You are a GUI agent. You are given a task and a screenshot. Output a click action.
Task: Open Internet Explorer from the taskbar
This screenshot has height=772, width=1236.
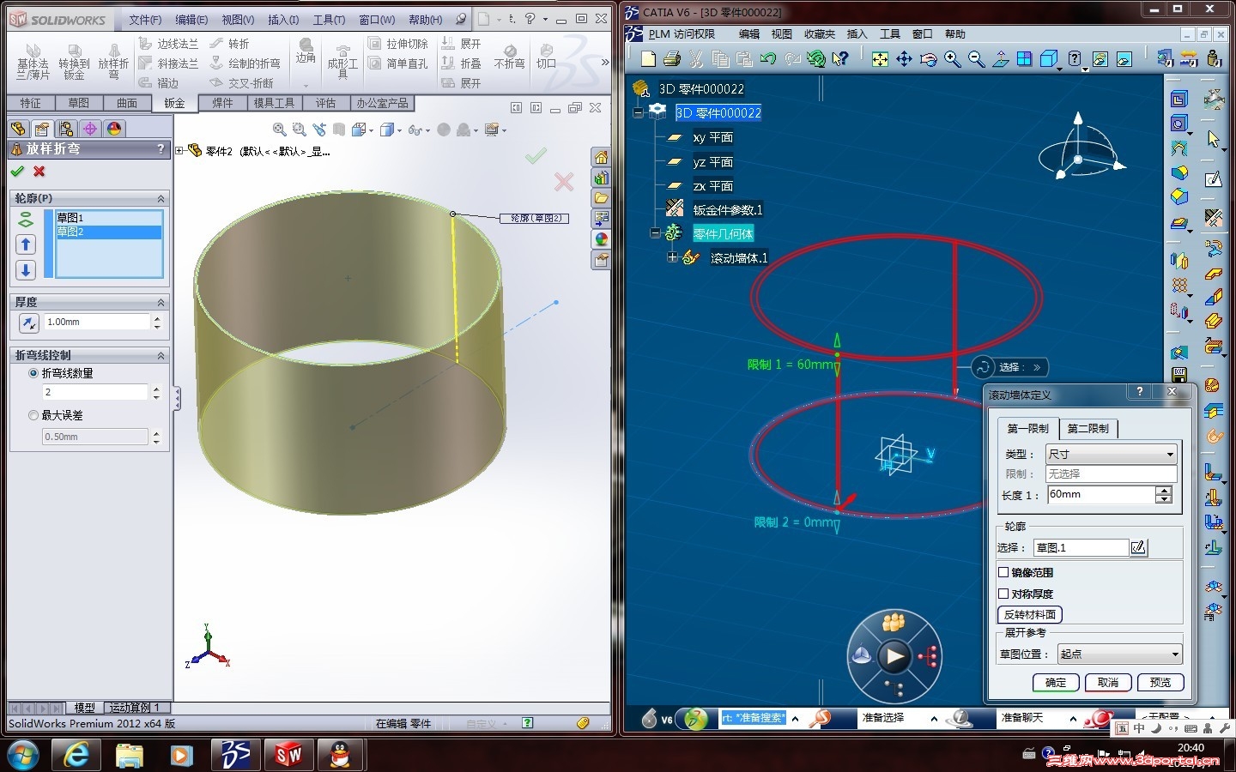click(76, 755)
